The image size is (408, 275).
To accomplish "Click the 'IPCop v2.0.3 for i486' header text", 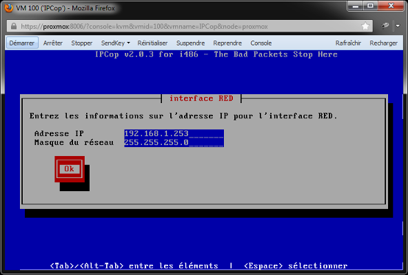I will coord(146,54).
